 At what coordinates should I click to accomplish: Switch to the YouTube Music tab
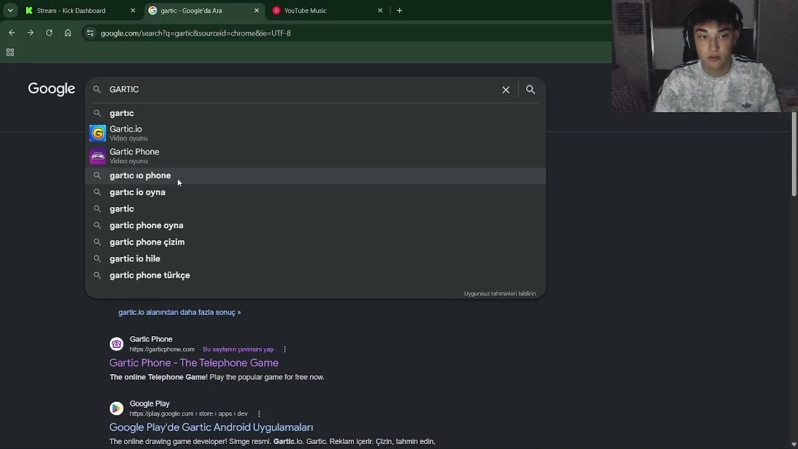328,11
